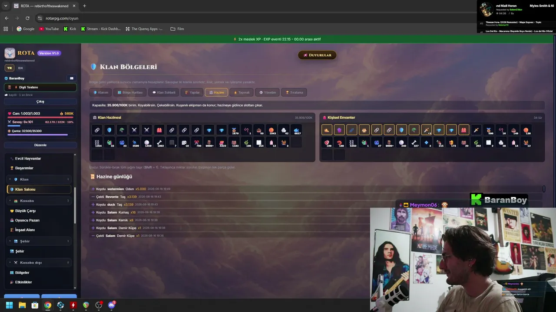
Task: Select the fish stack 6837 in clan treasury
Action: [x=297, y=130]
